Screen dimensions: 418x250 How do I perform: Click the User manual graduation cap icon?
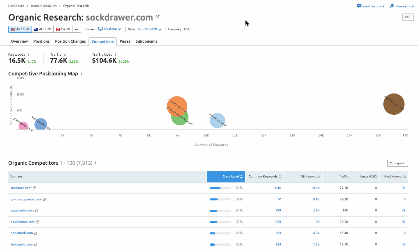[x=392, y=6]
